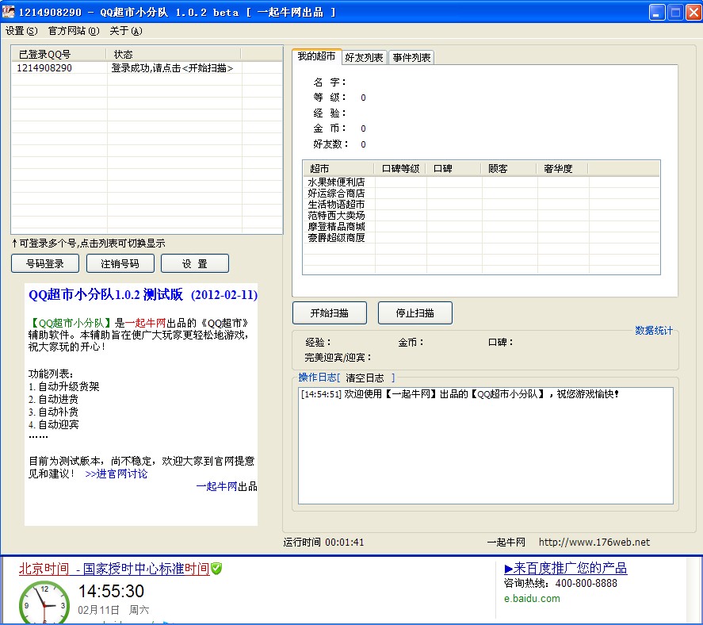This screenshot has width=703, height=625.
Task: Open the >>进官网讨论 link
Action: pyautogui.click(x=117, y=474)
